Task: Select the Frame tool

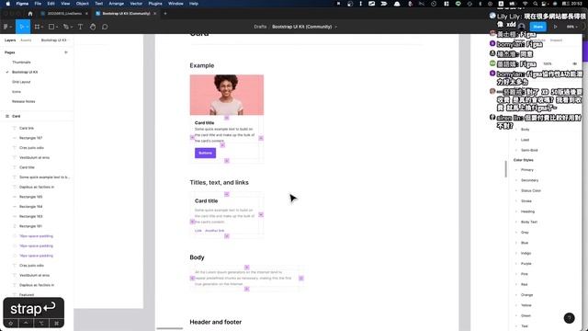Action: (x=37, y=27)
